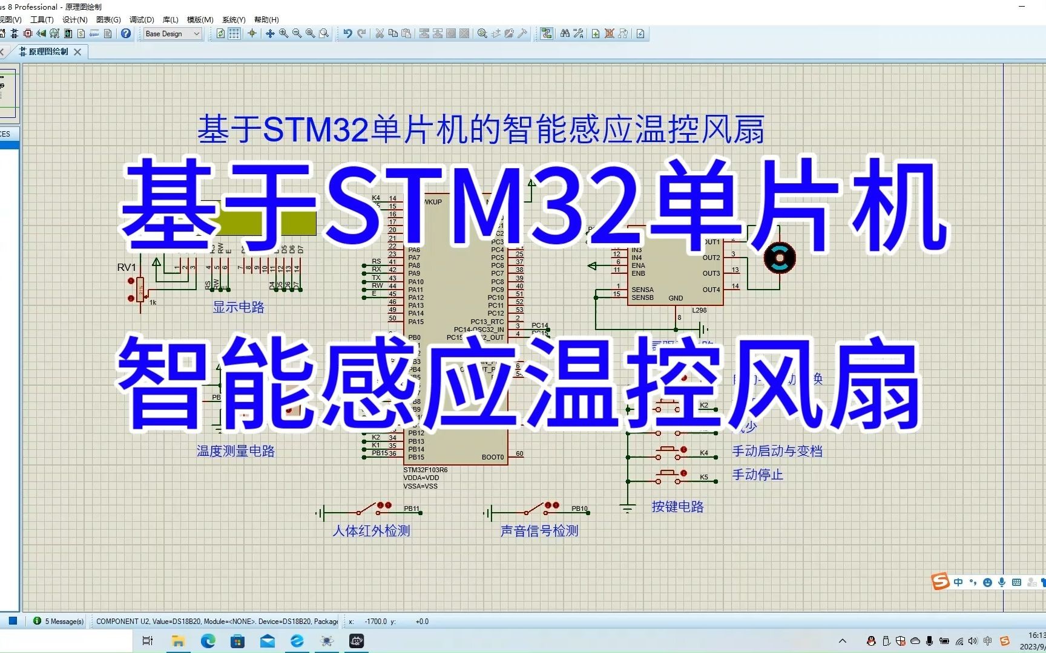Push the K2 key switch
Screen dimensions: 1046x653
click(x=669, y=406)
